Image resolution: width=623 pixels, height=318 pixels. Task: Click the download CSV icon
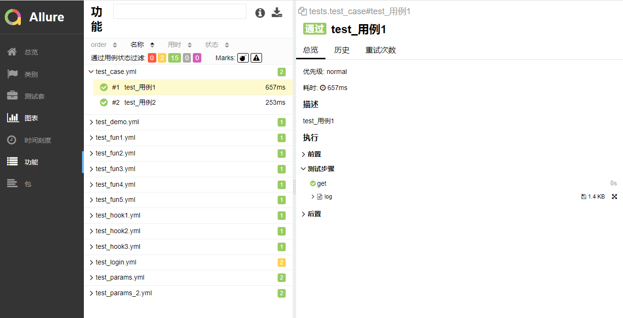[x=277, y=13]
